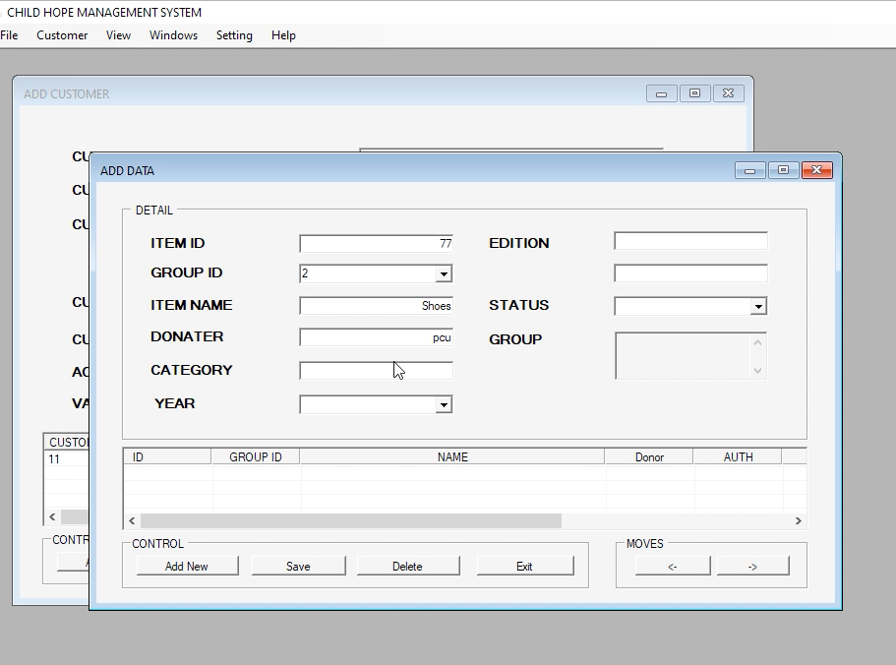Move to previous record with <- button

click(x=673, y=567)
